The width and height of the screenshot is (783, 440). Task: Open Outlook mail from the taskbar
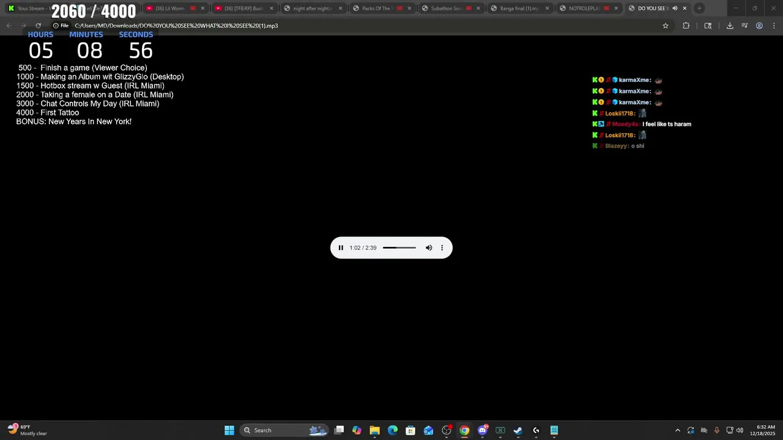pyautogui.click(x=429, y=430)
